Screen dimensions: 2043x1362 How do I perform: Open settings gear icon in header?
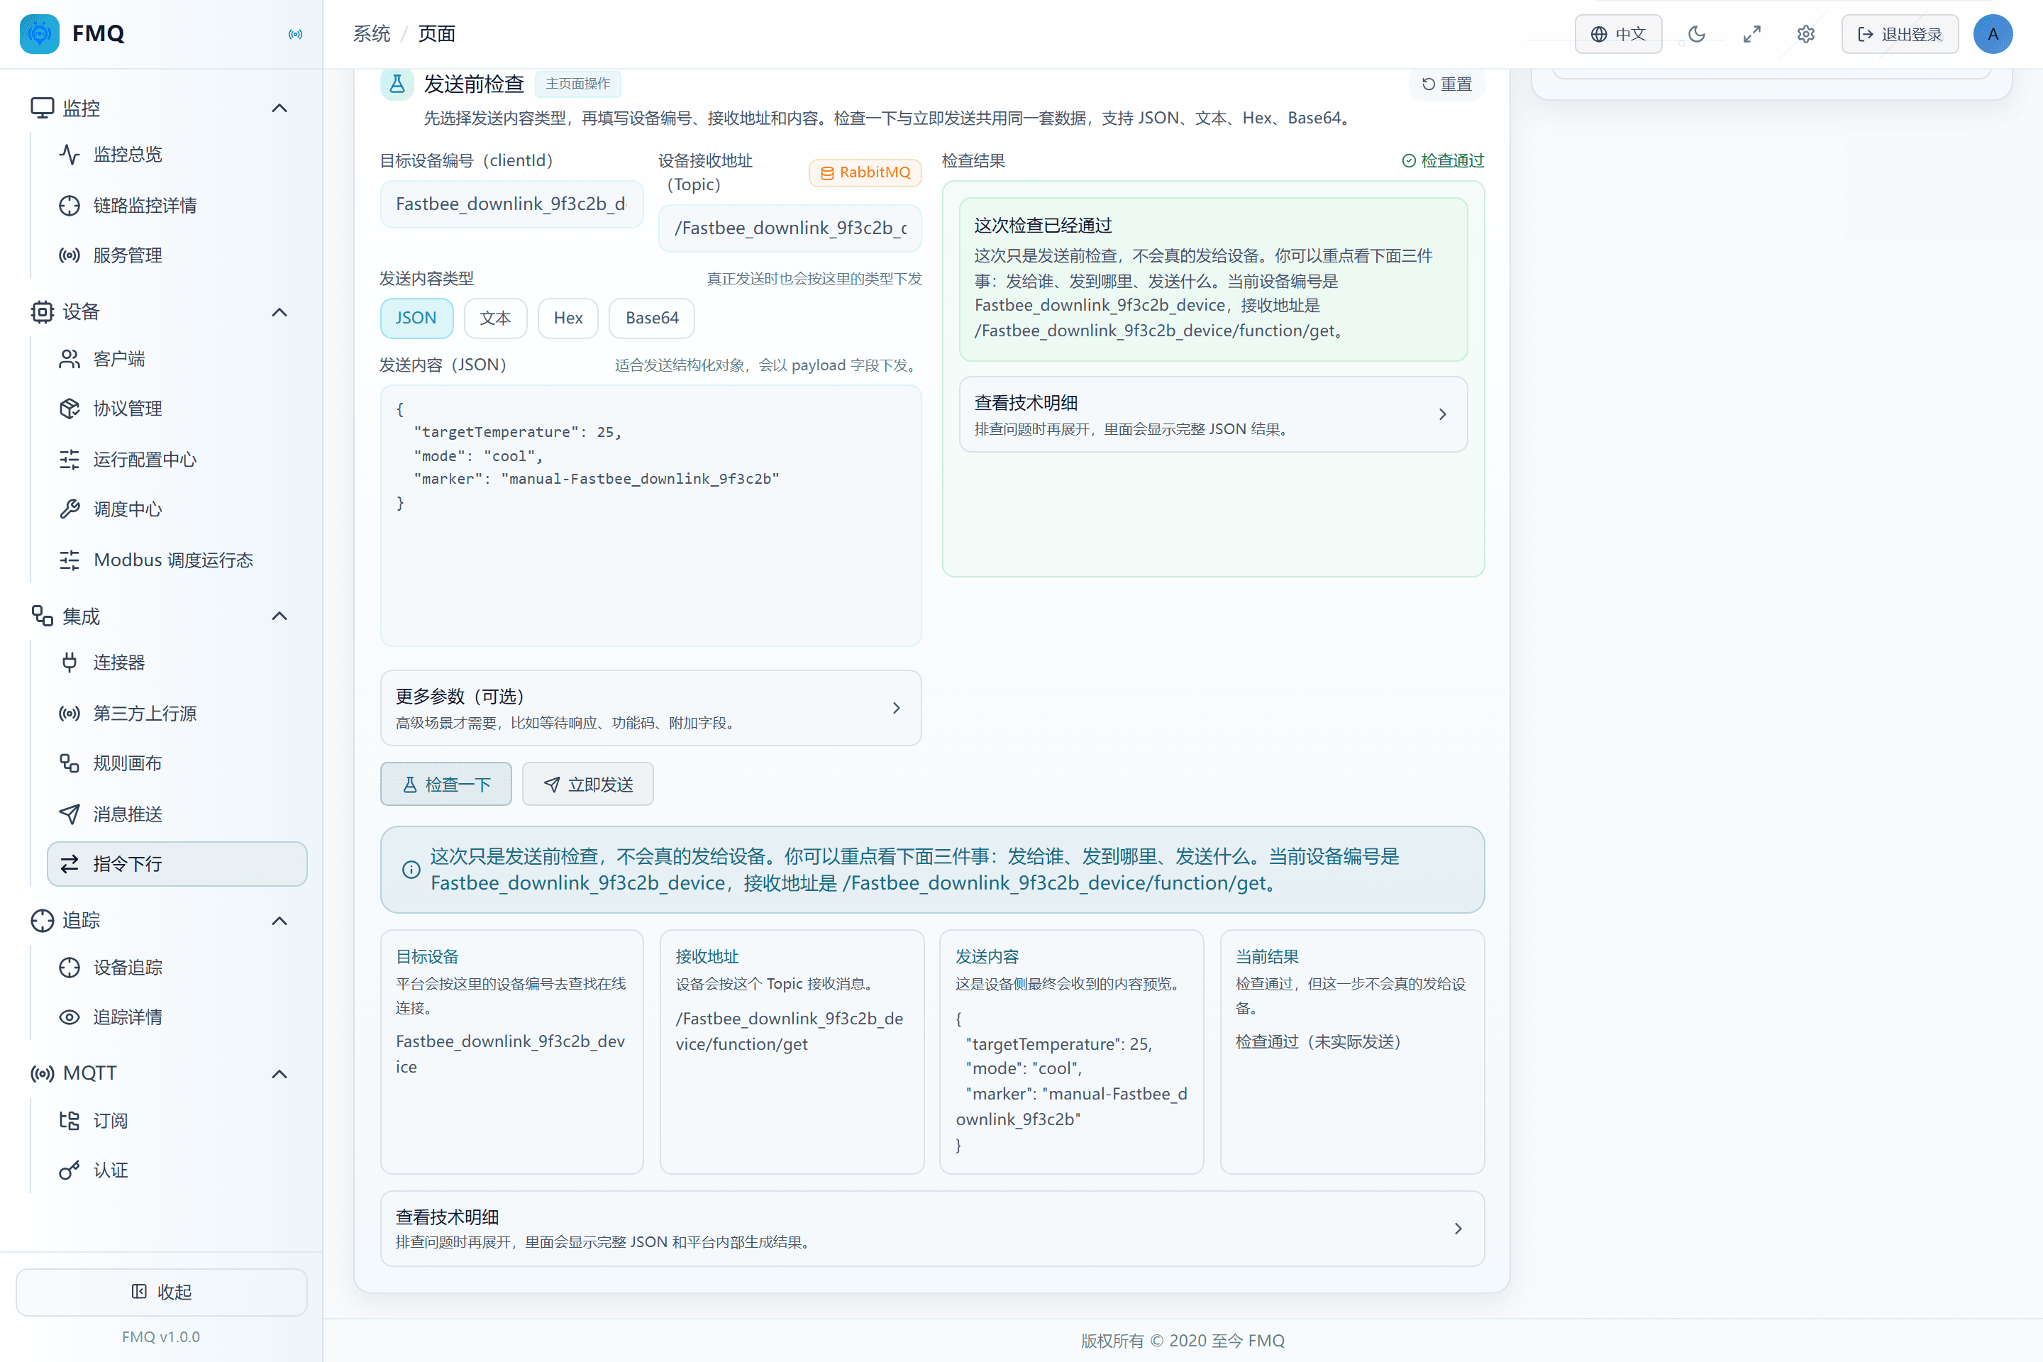(x=1806, y=34)
